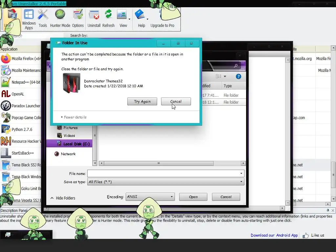Click the Application column header

coord(21,49)
